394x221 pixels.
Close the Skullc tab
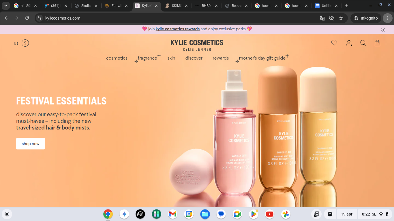96,6
